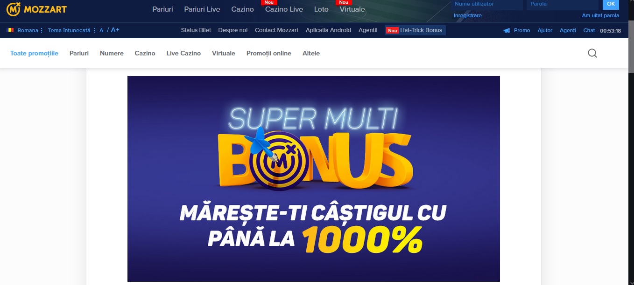The width and height of the screenshot is (634, 285).
Task: Decrease font size with A-
Action: coord(102,30)
